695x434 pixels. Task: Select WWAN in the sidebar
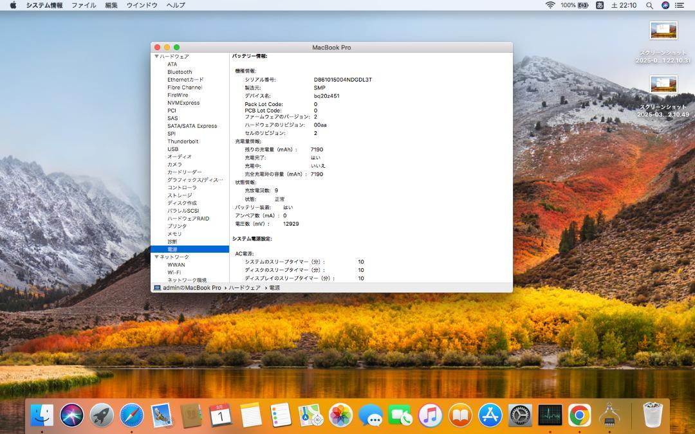pyautogui.click(x=176, y=265)
